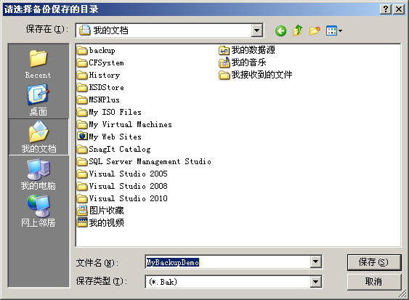Select the Visual Studio 2010 folder icon
Screen dimensions: 409x300
(x=82, y=198)
